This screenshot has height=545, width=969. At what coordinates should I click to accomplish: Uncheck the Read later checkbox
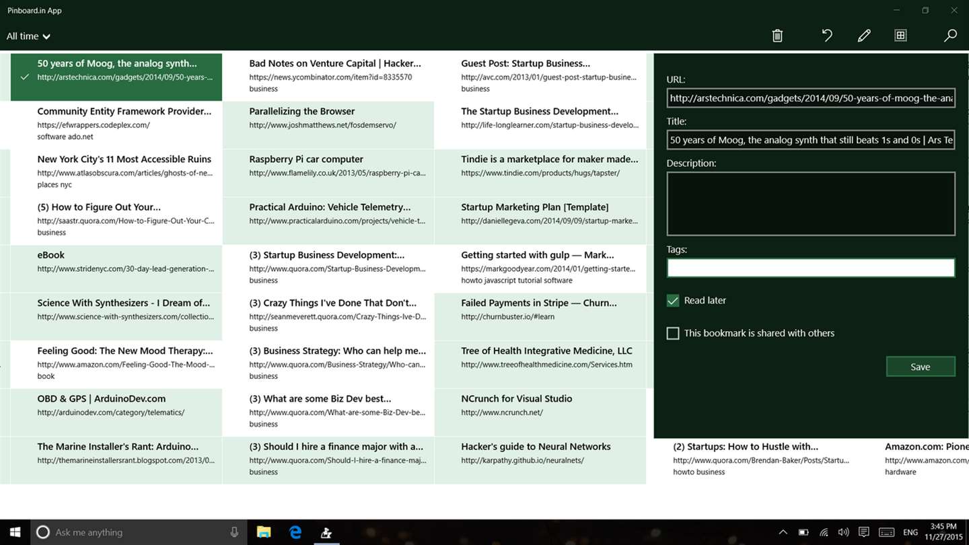pos(673,301)
